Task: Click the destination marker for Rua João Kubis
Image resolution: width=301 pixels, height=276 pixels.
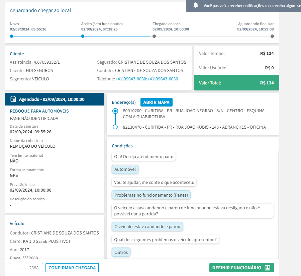Action: pos(115,127)
